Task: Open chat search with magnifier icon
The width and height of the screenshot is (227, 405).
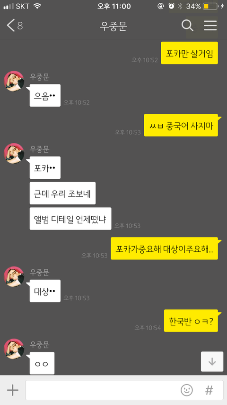Action: coord(187,26)
